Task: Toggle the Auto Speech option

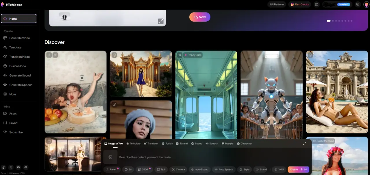Action: click(x=223, y=170)
